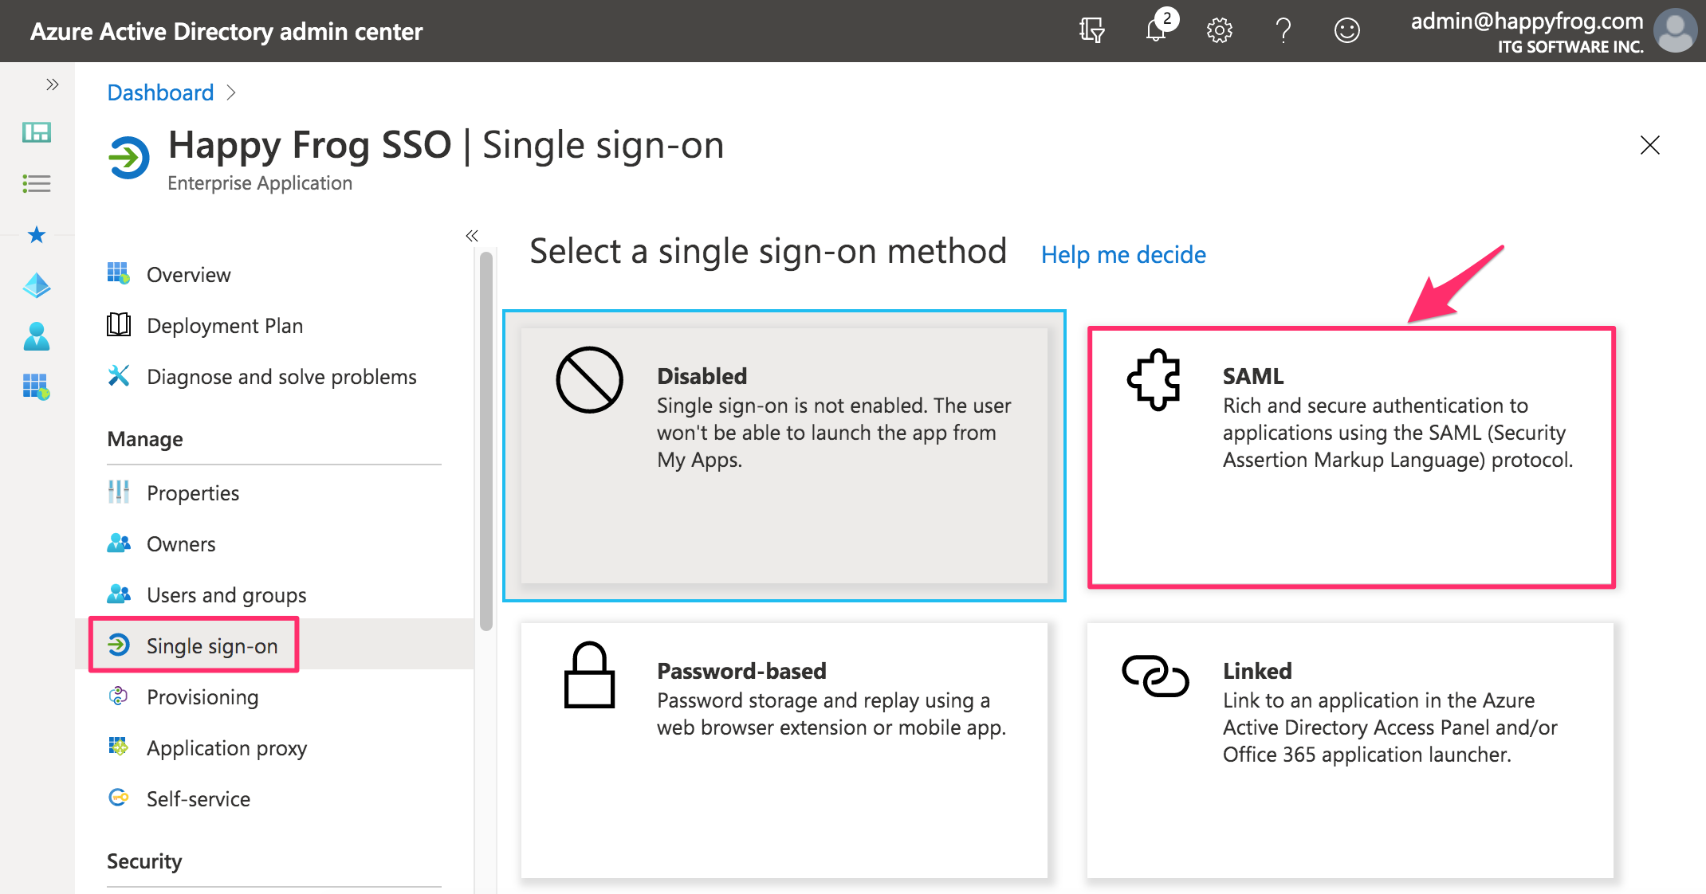Click the Single sign-on arrow icon
The image size is (1706, 894).
point(118,645)
